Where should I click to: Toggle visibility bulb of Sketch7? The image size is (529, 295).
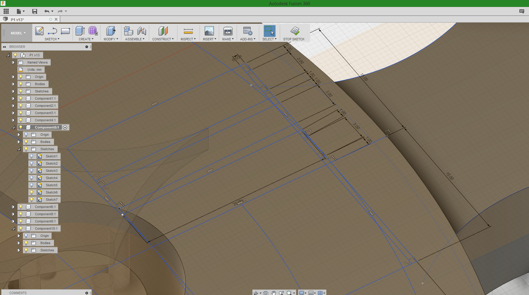pos(31,200)
